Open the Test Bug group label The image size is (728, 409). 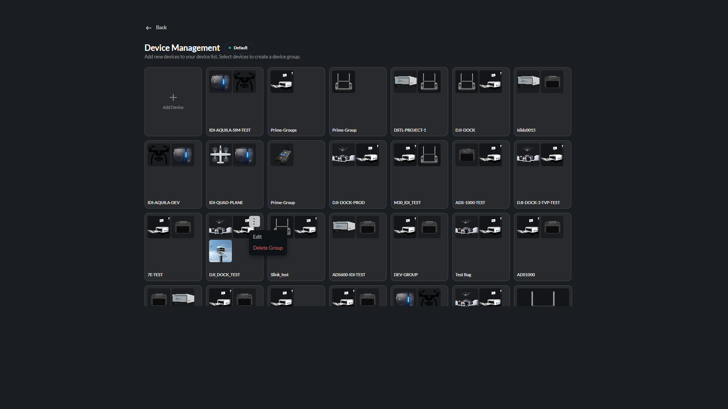coord(463,275)
